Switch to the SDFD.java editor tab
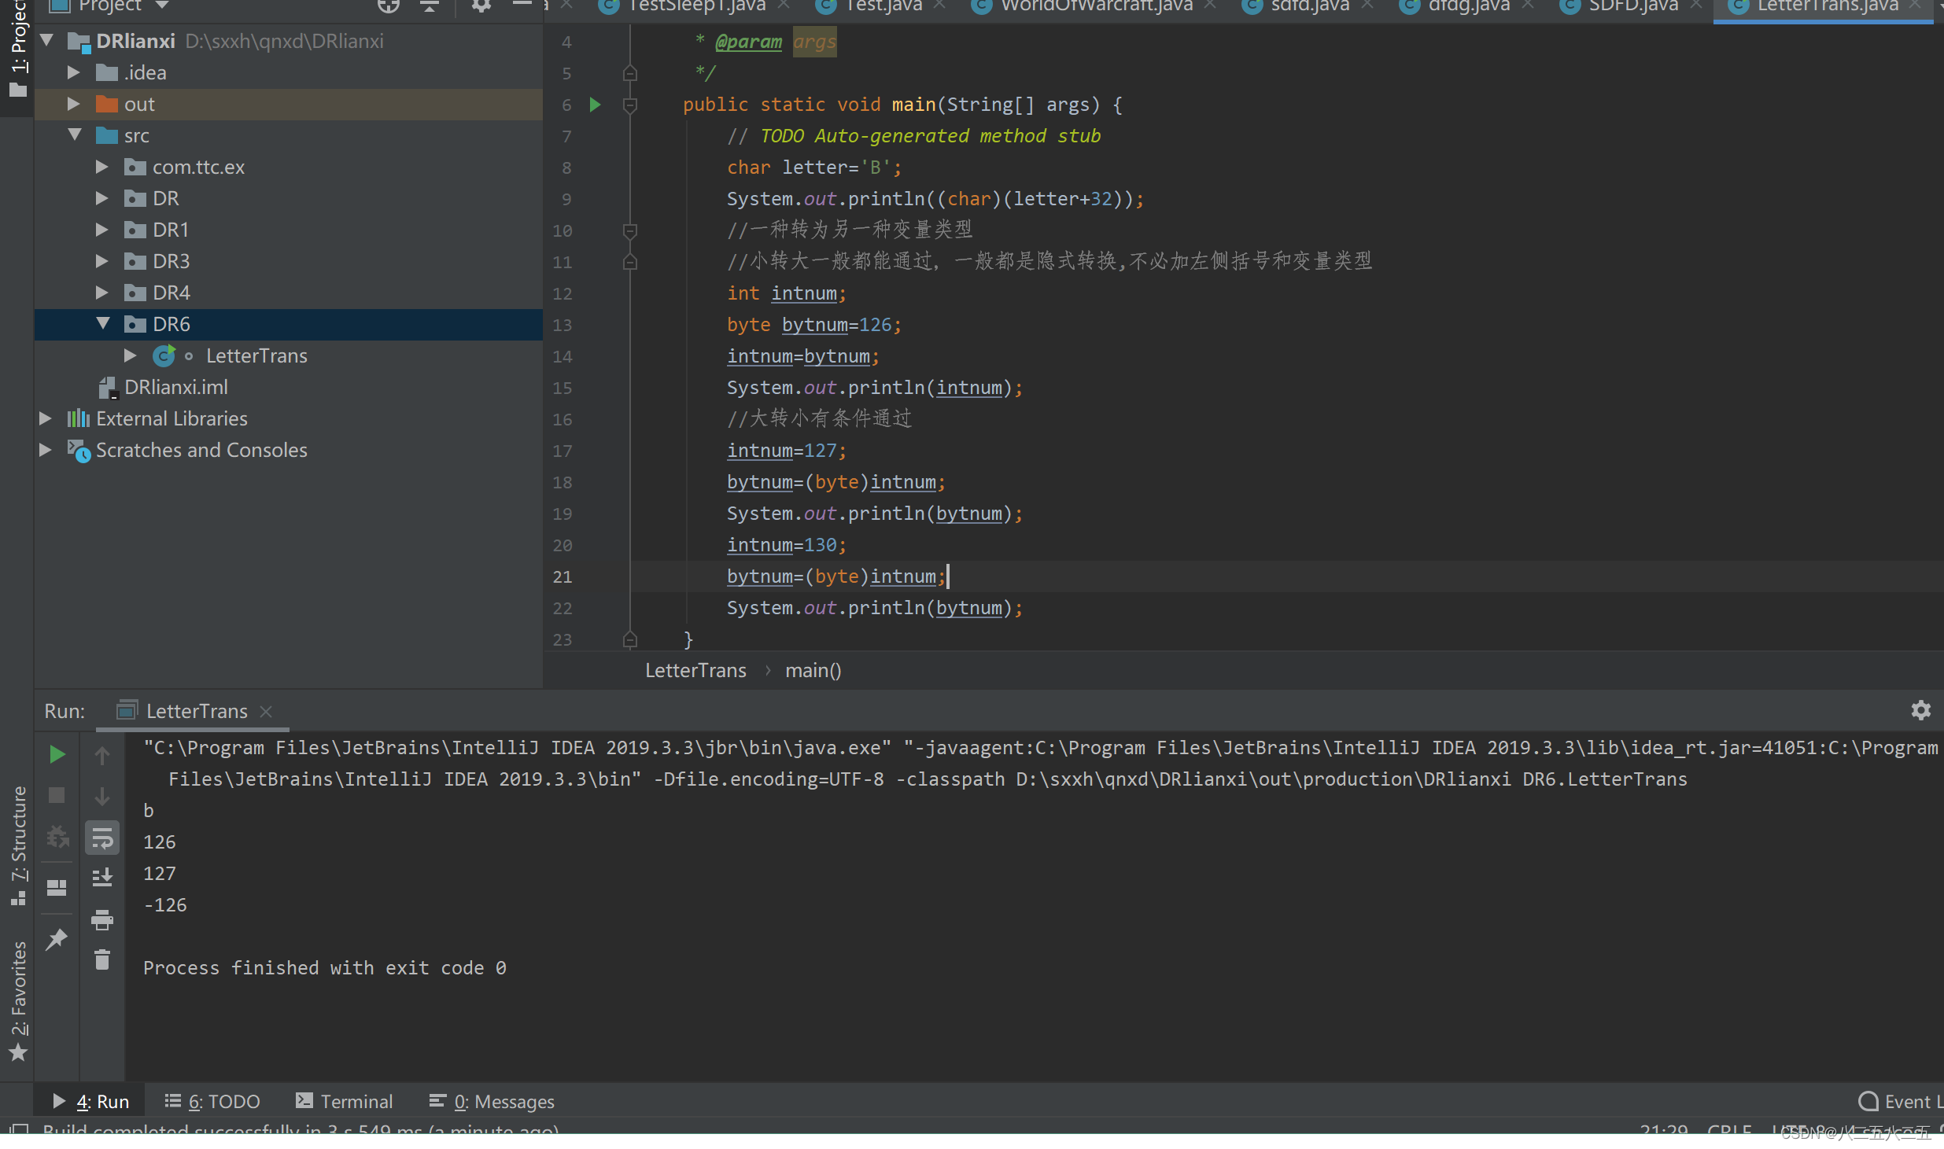The height and width of the screenshot is (1149, 1944). click(x=1632, y=6)
